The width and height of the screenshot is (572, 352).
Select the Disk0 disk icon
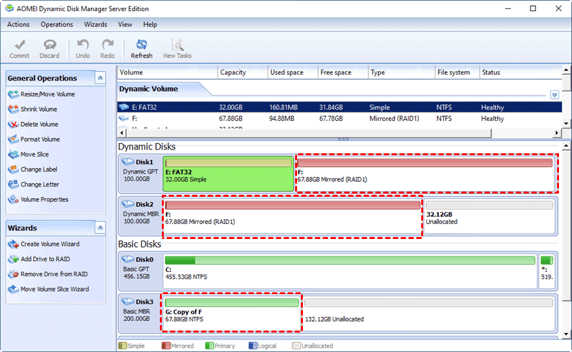tap(127, 259)
